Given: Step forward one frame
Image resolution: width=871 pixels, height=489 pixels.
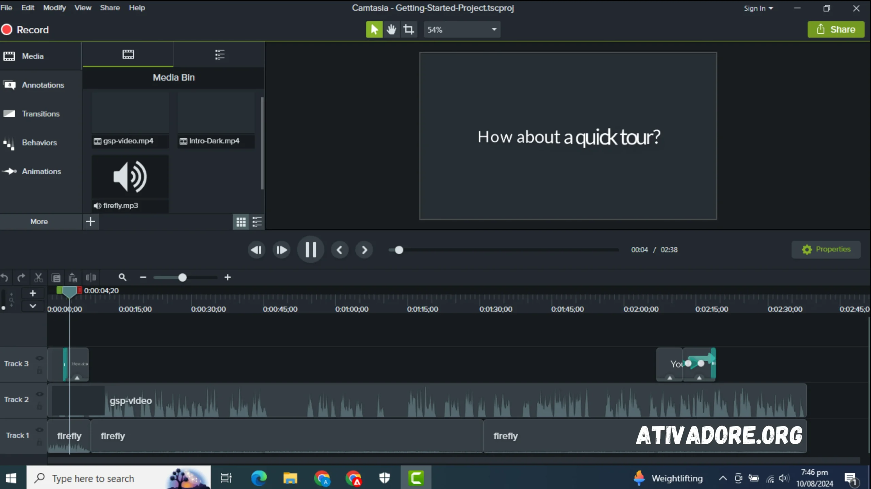Looking at the screenshot, I should [x=281, y=250].
